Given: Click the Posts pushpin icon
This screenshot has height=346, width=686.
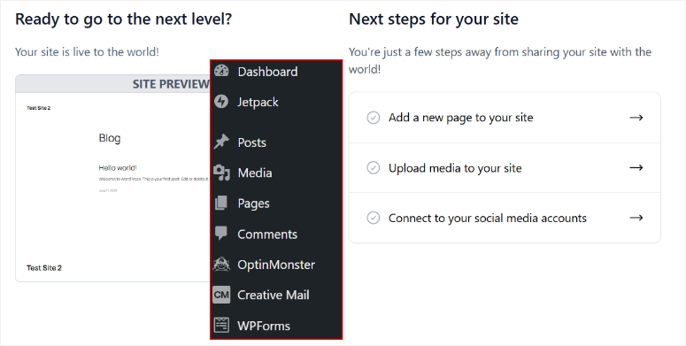Looking at the screenshot, I should click(221, 142).
